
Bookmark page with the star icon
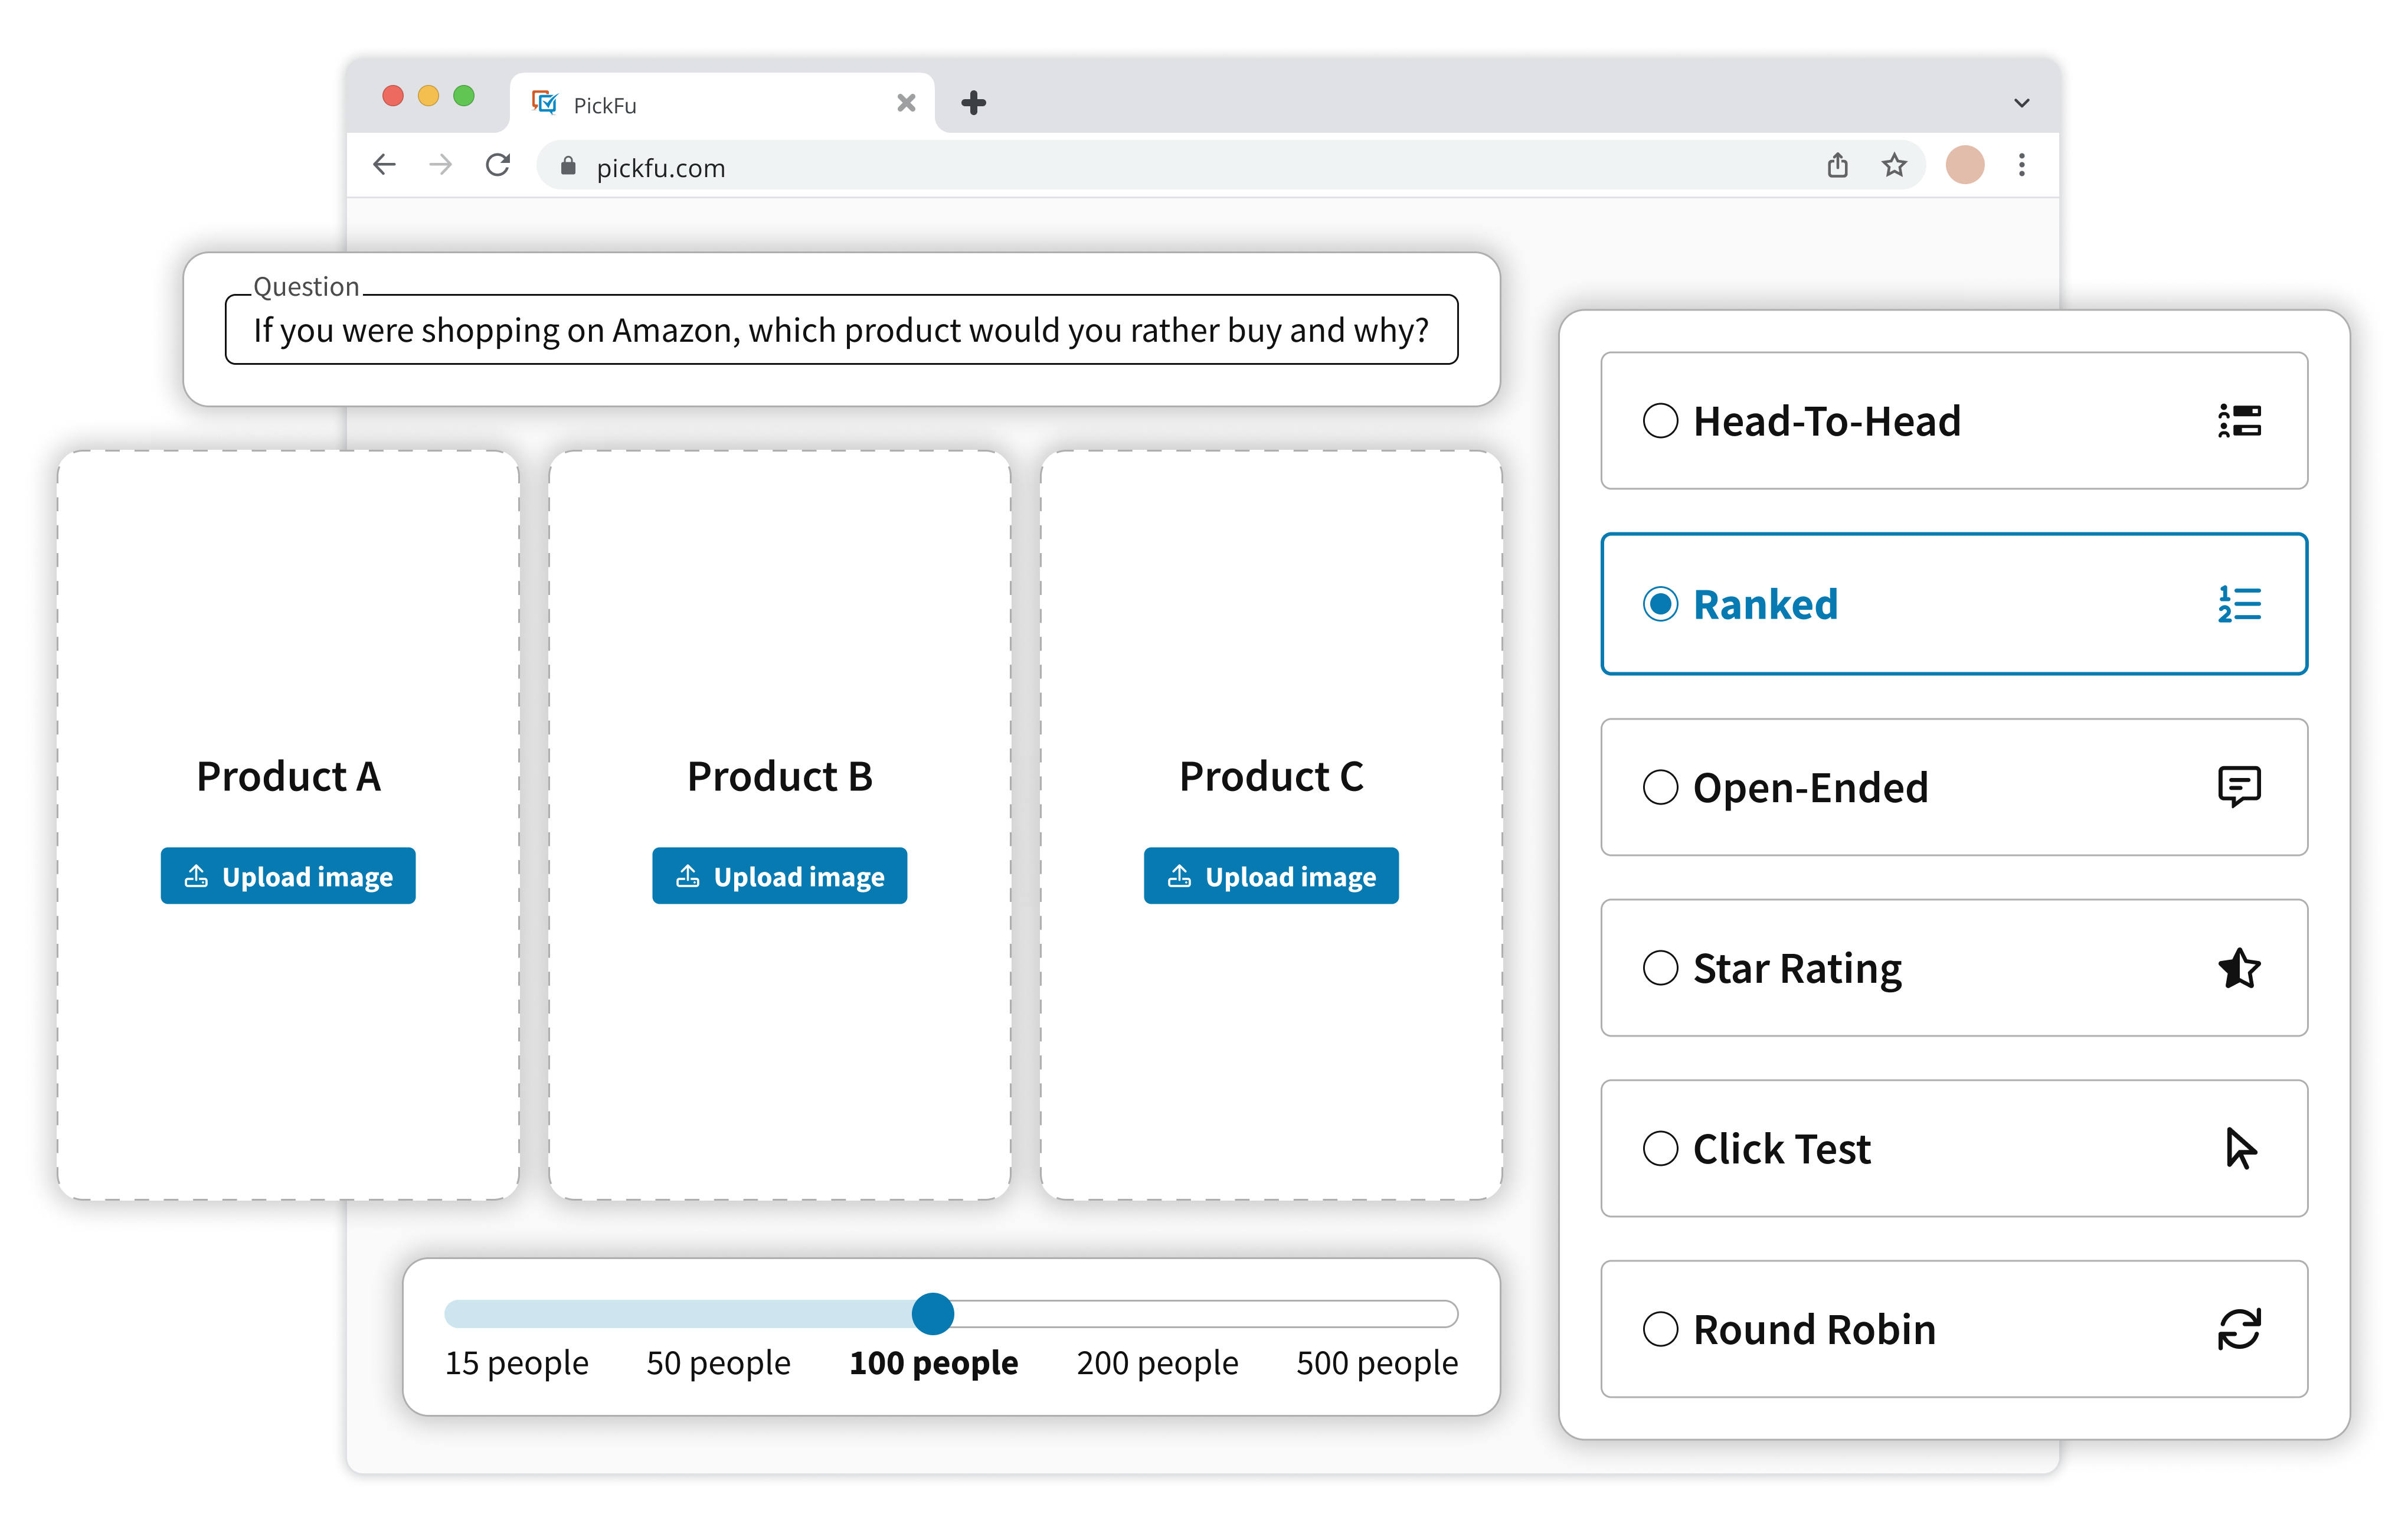[1894, 165]
